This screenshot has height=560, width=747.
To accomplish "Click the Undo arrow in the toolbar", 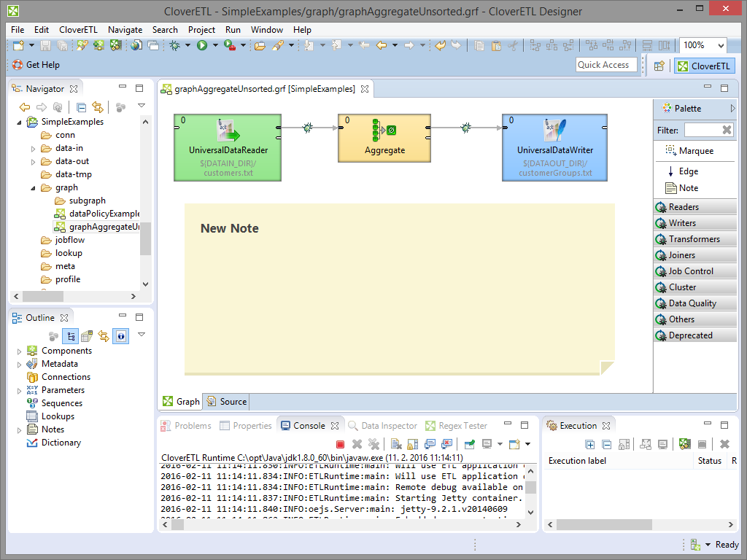I will point(440,45).
